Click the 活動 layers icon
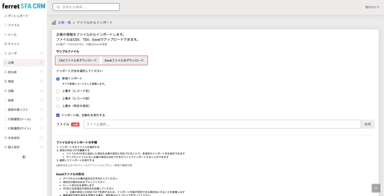 (6, 91)
